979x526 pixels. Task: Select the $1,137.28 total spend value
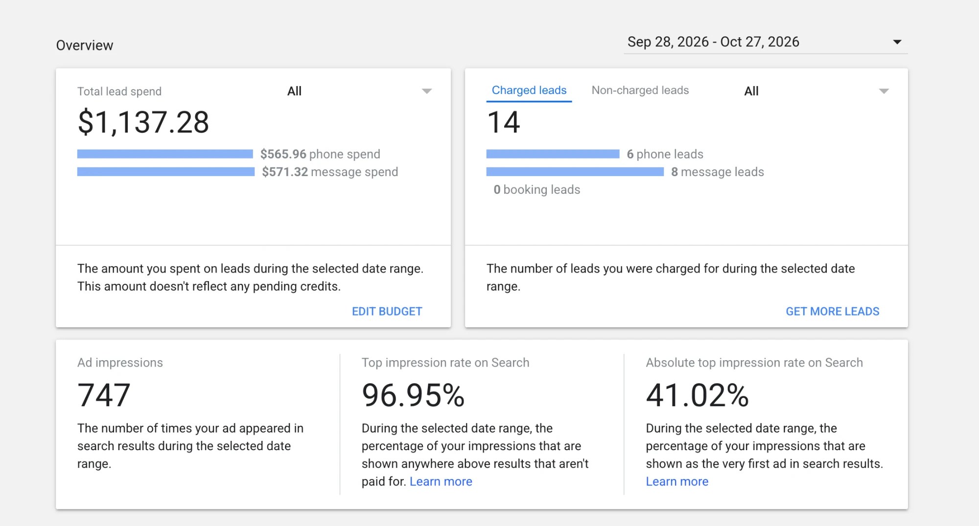[x=143, y=122]
